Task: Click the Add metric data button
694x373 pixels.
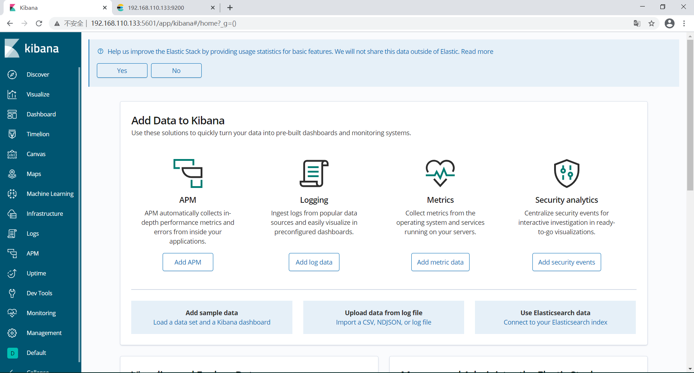Action: coord(440,262)
